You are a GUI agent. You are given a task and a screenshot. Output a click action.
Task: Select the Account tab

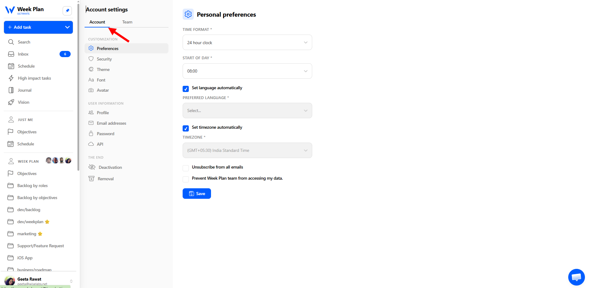pos(97,22)
